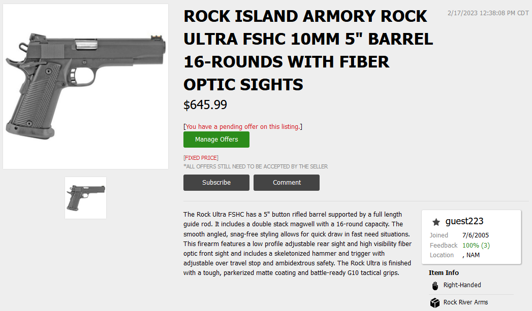
Task: Click the seller joined date 7/6/2005
Action: pos(476,235)
